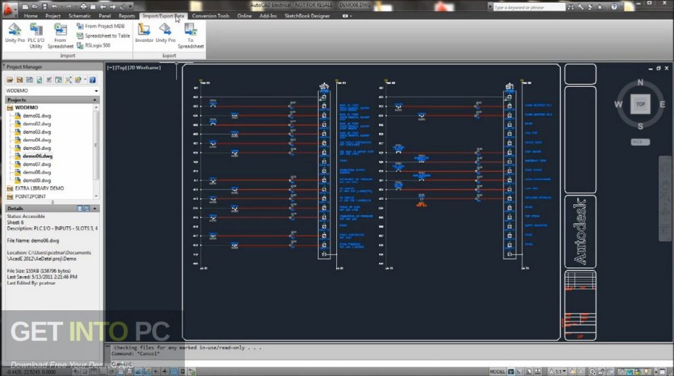Viewport: 674px width, 376px height.
Task: Click the Undo arrow icon
Action: tap(54, 7)
